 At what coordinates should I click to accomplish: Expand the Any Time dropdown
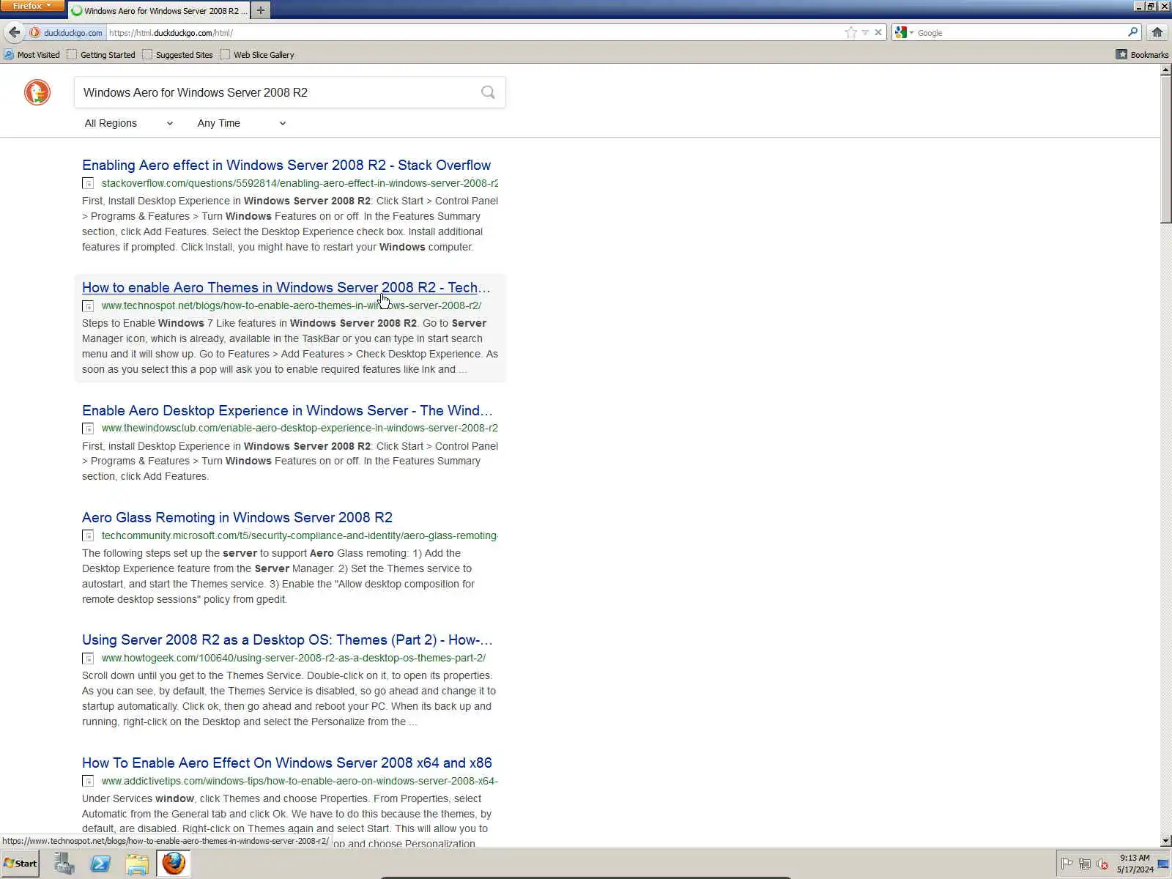(242, 123)
